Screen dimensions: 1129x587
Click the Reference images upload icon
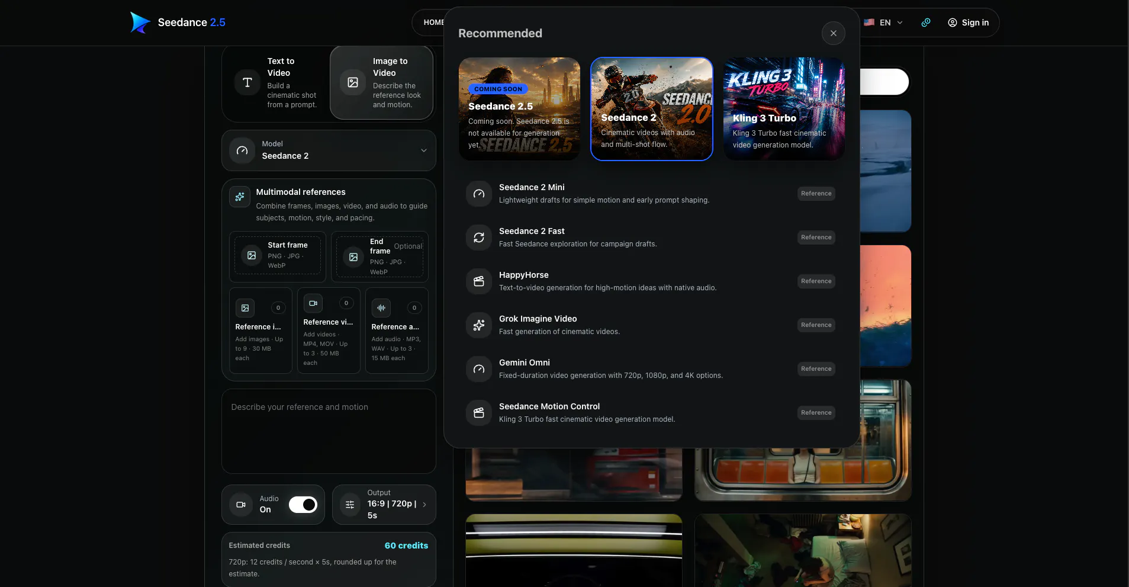click(x=245, y=308)
